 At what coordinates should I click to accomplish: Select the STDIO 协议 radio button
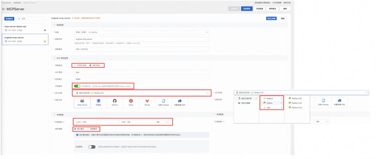pyautogui.click(x=75, y=65)
